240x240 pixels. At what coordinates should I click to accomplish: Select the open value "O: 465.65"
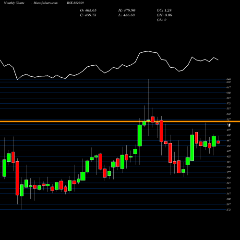point(88,11)
